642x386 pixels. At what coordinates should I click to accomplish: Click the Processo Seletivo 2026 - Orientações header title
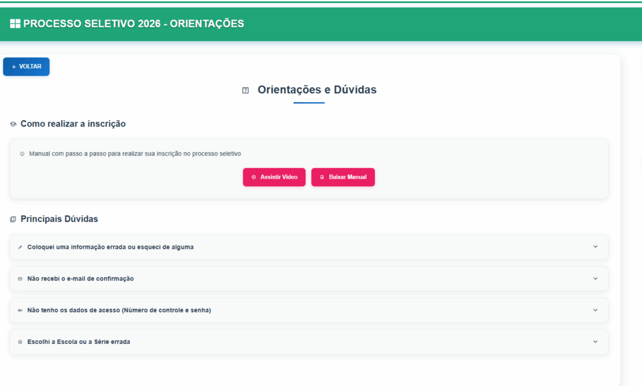134,24
